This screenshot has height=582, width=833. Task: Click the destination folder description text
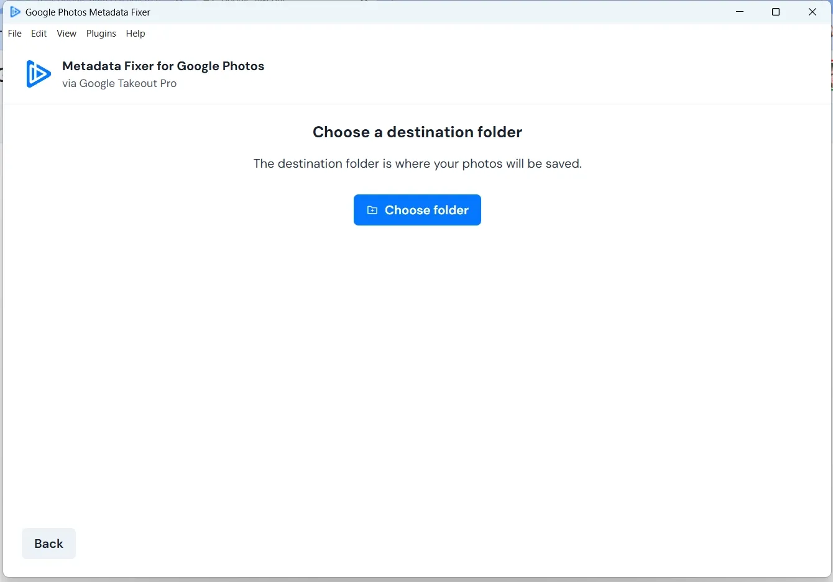coord(417,163)
